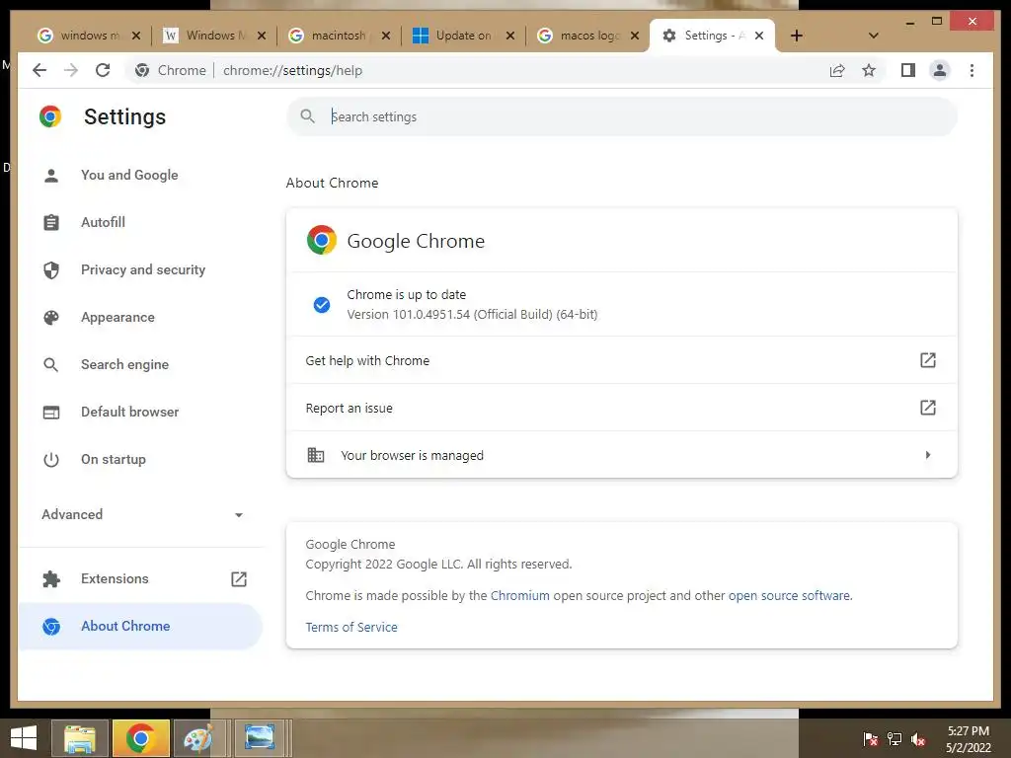Viewport: 1011px width, 758px height.
Task: Expand the Advanced settings section
Action: [142, 514]
